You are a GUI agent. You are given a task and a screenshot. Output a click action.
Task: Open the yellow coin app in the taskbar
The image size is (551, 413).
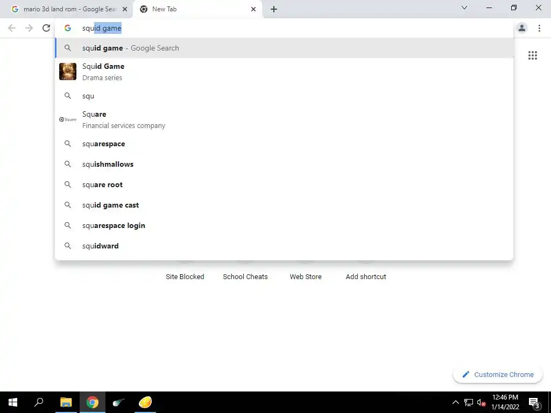coord(145,402)
